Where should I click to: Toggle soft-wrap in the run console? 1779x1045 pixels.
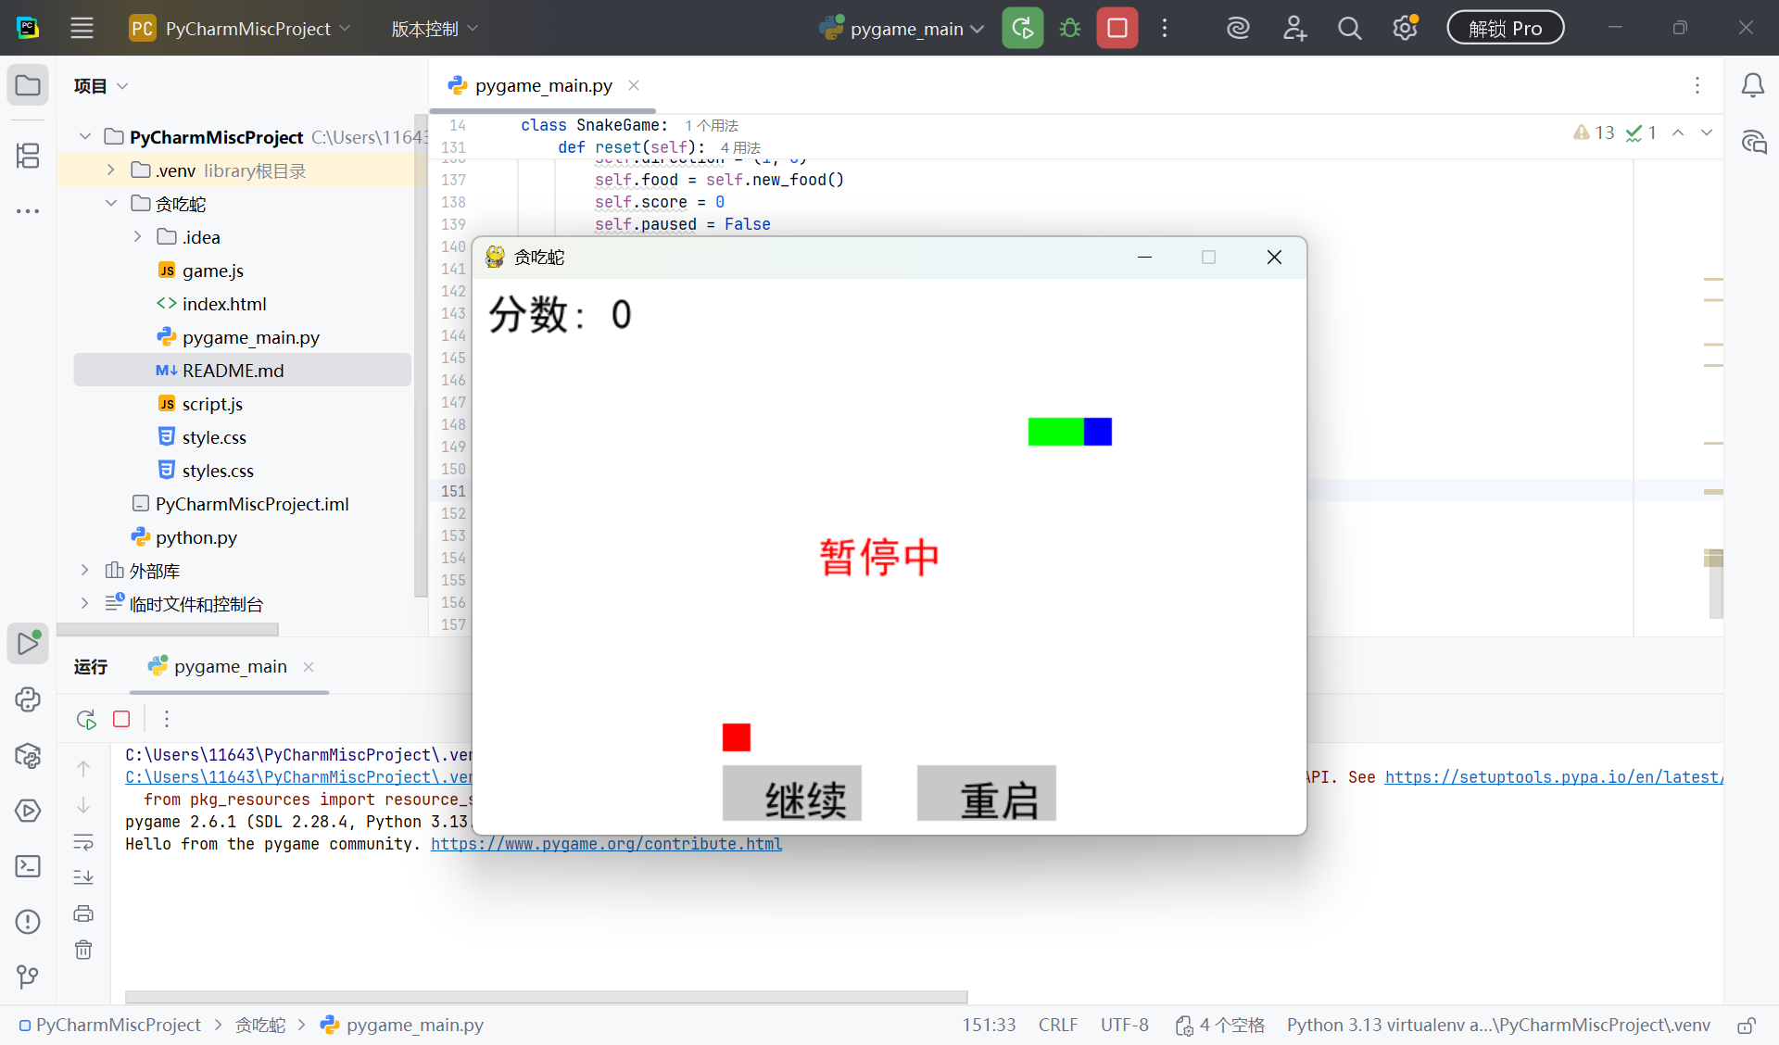(x=83, y=842)
